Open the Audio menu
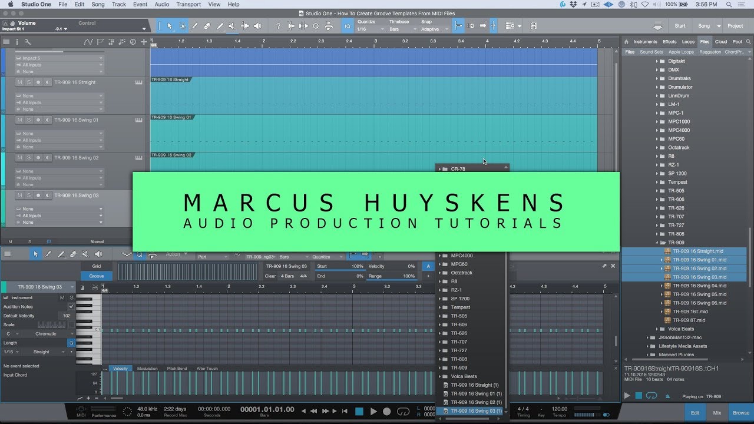 tap(162, 4)
